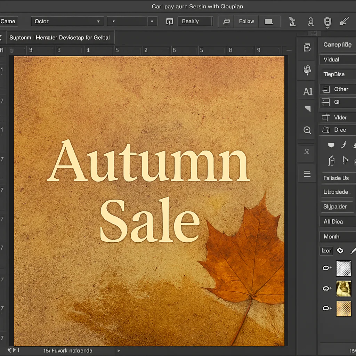Open the Octor dropdown

[67, 22]
